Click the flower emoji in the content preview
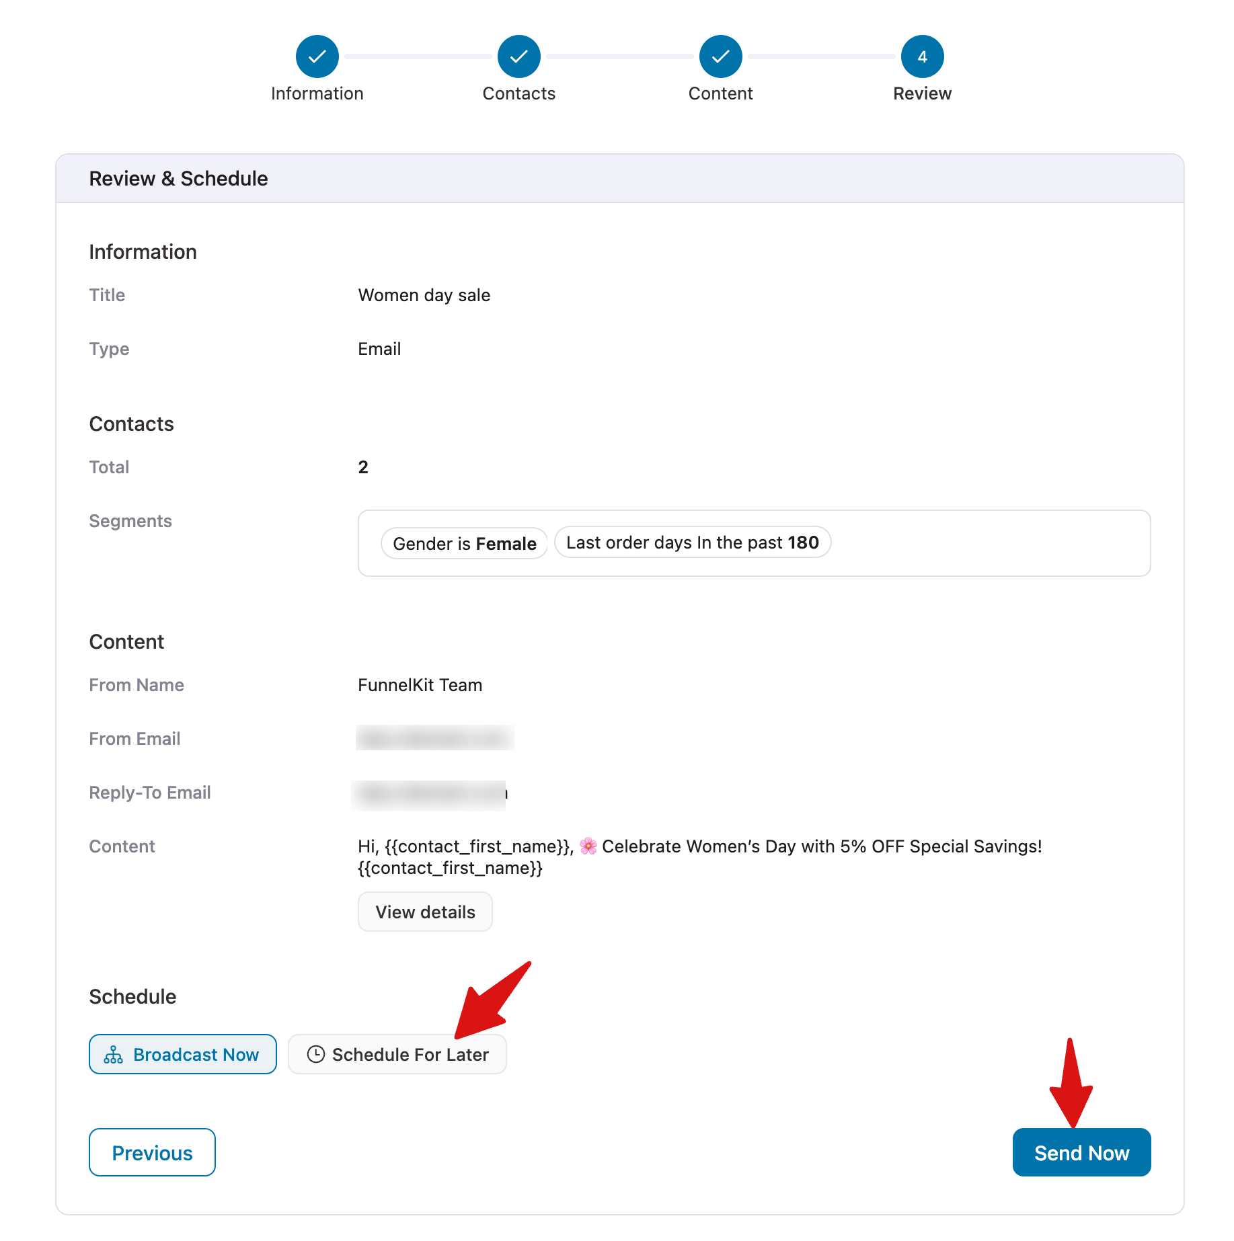Screen dimensions: 1234x1241 [588, 846]
